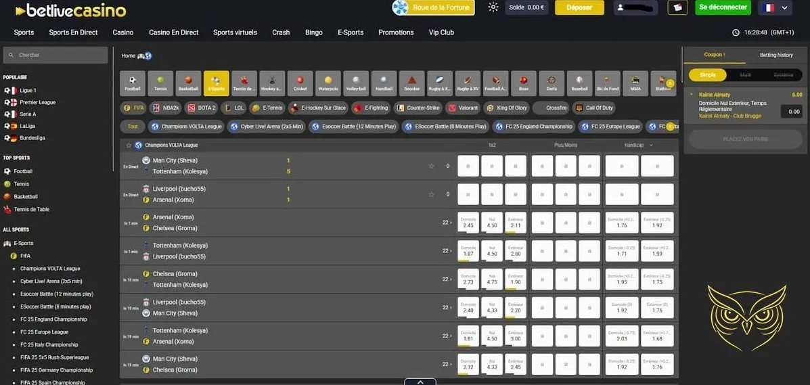Select the Handball sport tile
This screenshot has width=810, height=385.
pos(383,83)
